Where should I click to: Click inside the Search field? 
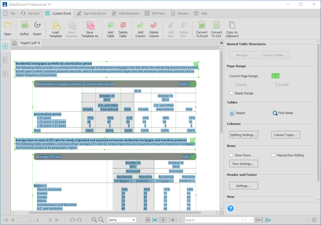213,220
